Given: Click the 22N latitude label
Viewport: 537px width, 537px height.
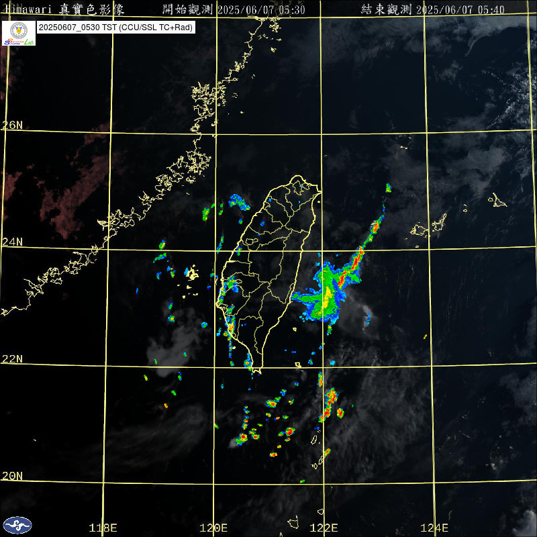Looking at the screenshot, I should (x=12, y=359).
